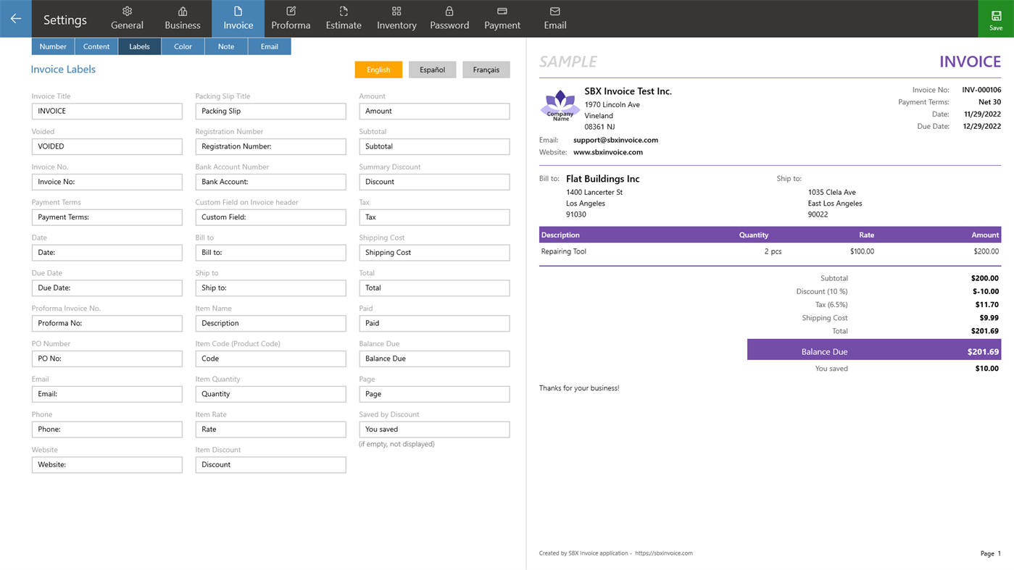Switch to Proforma settings icon
The image size is (1014, 570).
(290, 18)
